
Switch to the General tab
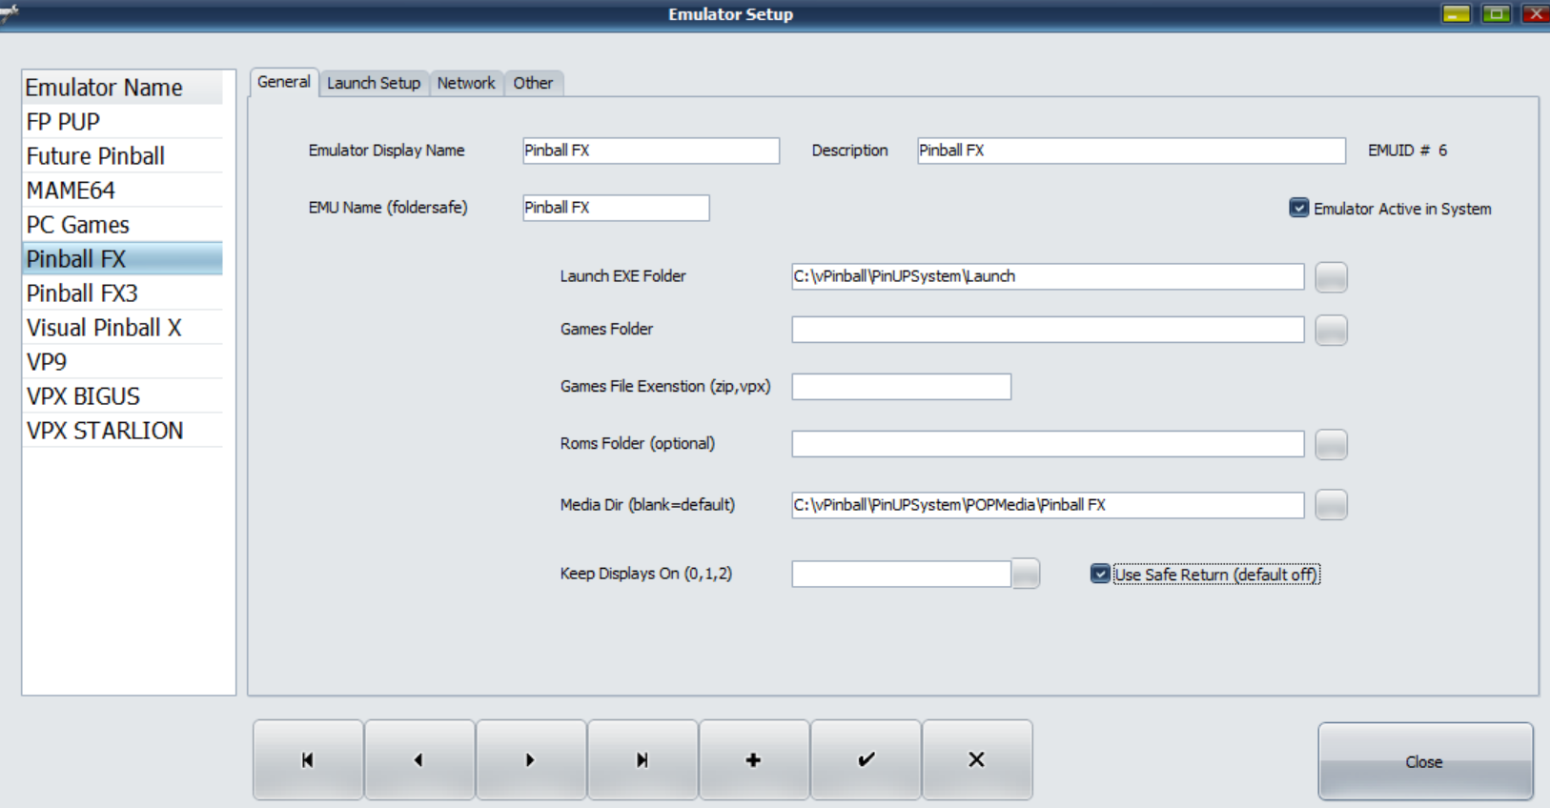284,82
